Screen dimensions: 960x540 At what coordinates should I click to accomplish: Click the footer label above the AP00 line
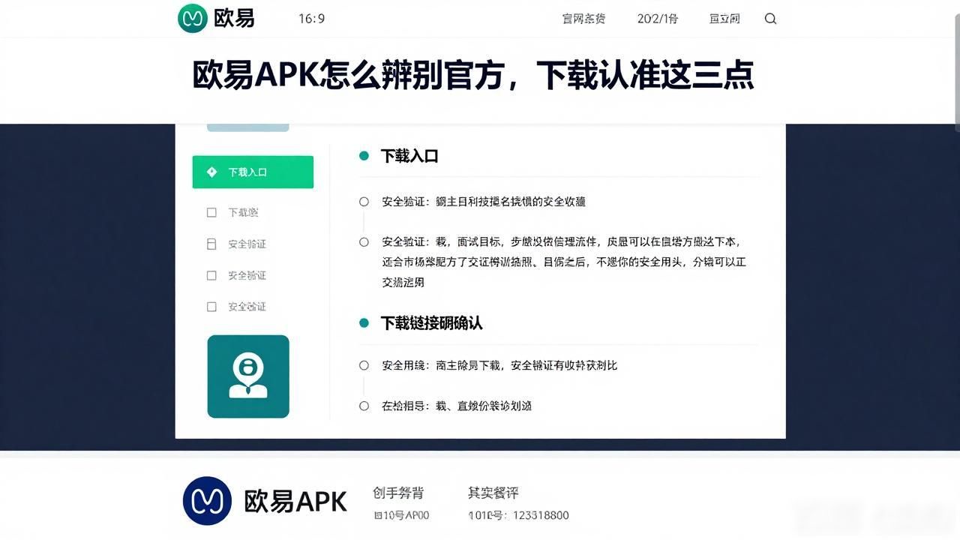pos(398,493)
